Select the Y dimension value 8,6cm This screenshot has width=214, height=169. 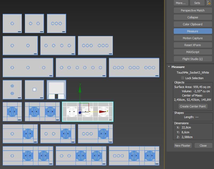click(x=185, y=132)
